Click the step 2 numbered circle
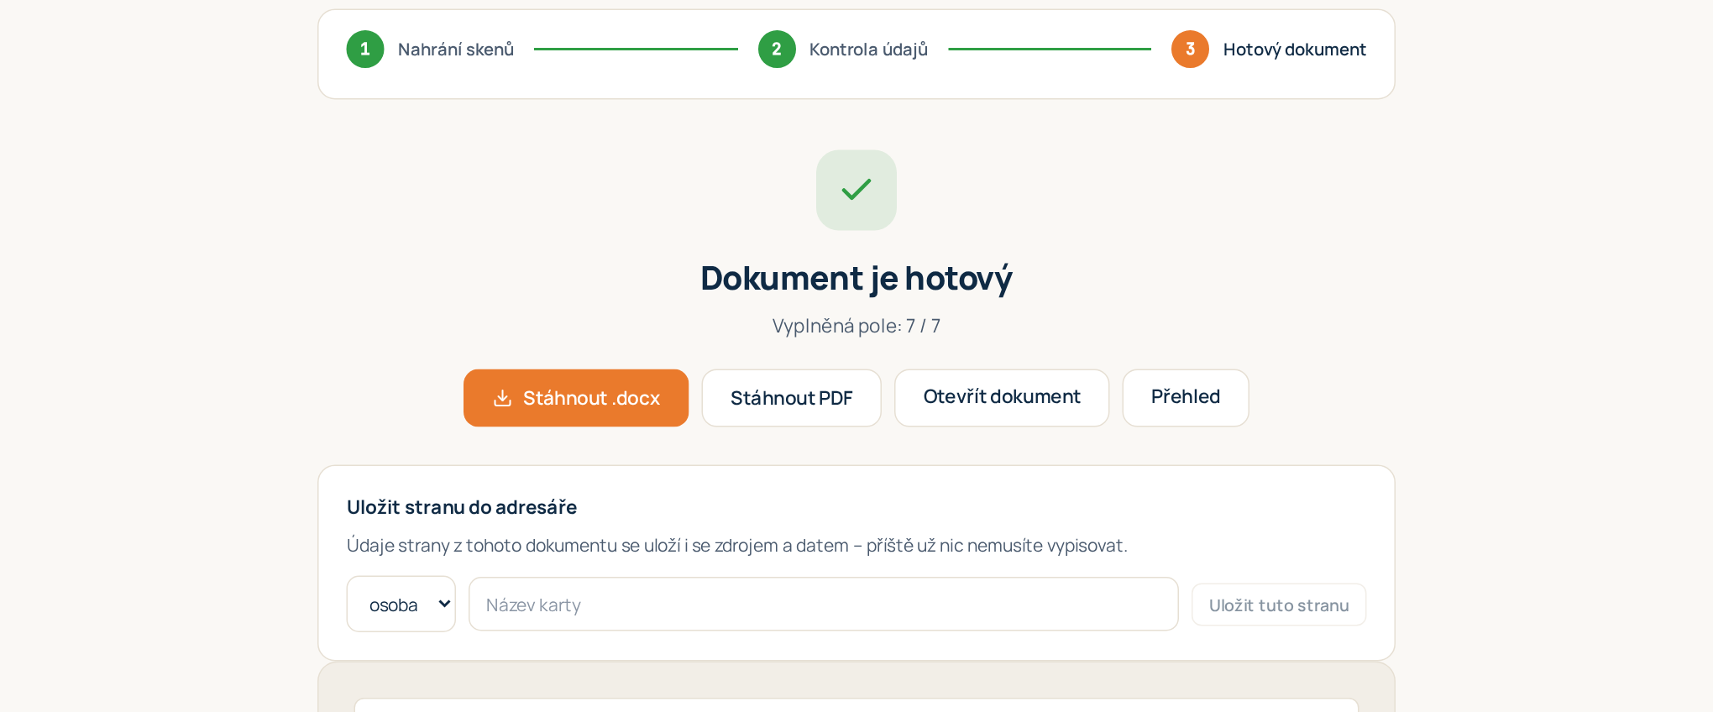1713x712 pixels. [x=777, y=50]
